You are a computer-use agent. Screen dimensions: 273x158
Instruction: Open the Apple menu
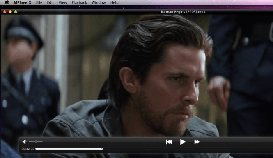click(x=7, y=2)
